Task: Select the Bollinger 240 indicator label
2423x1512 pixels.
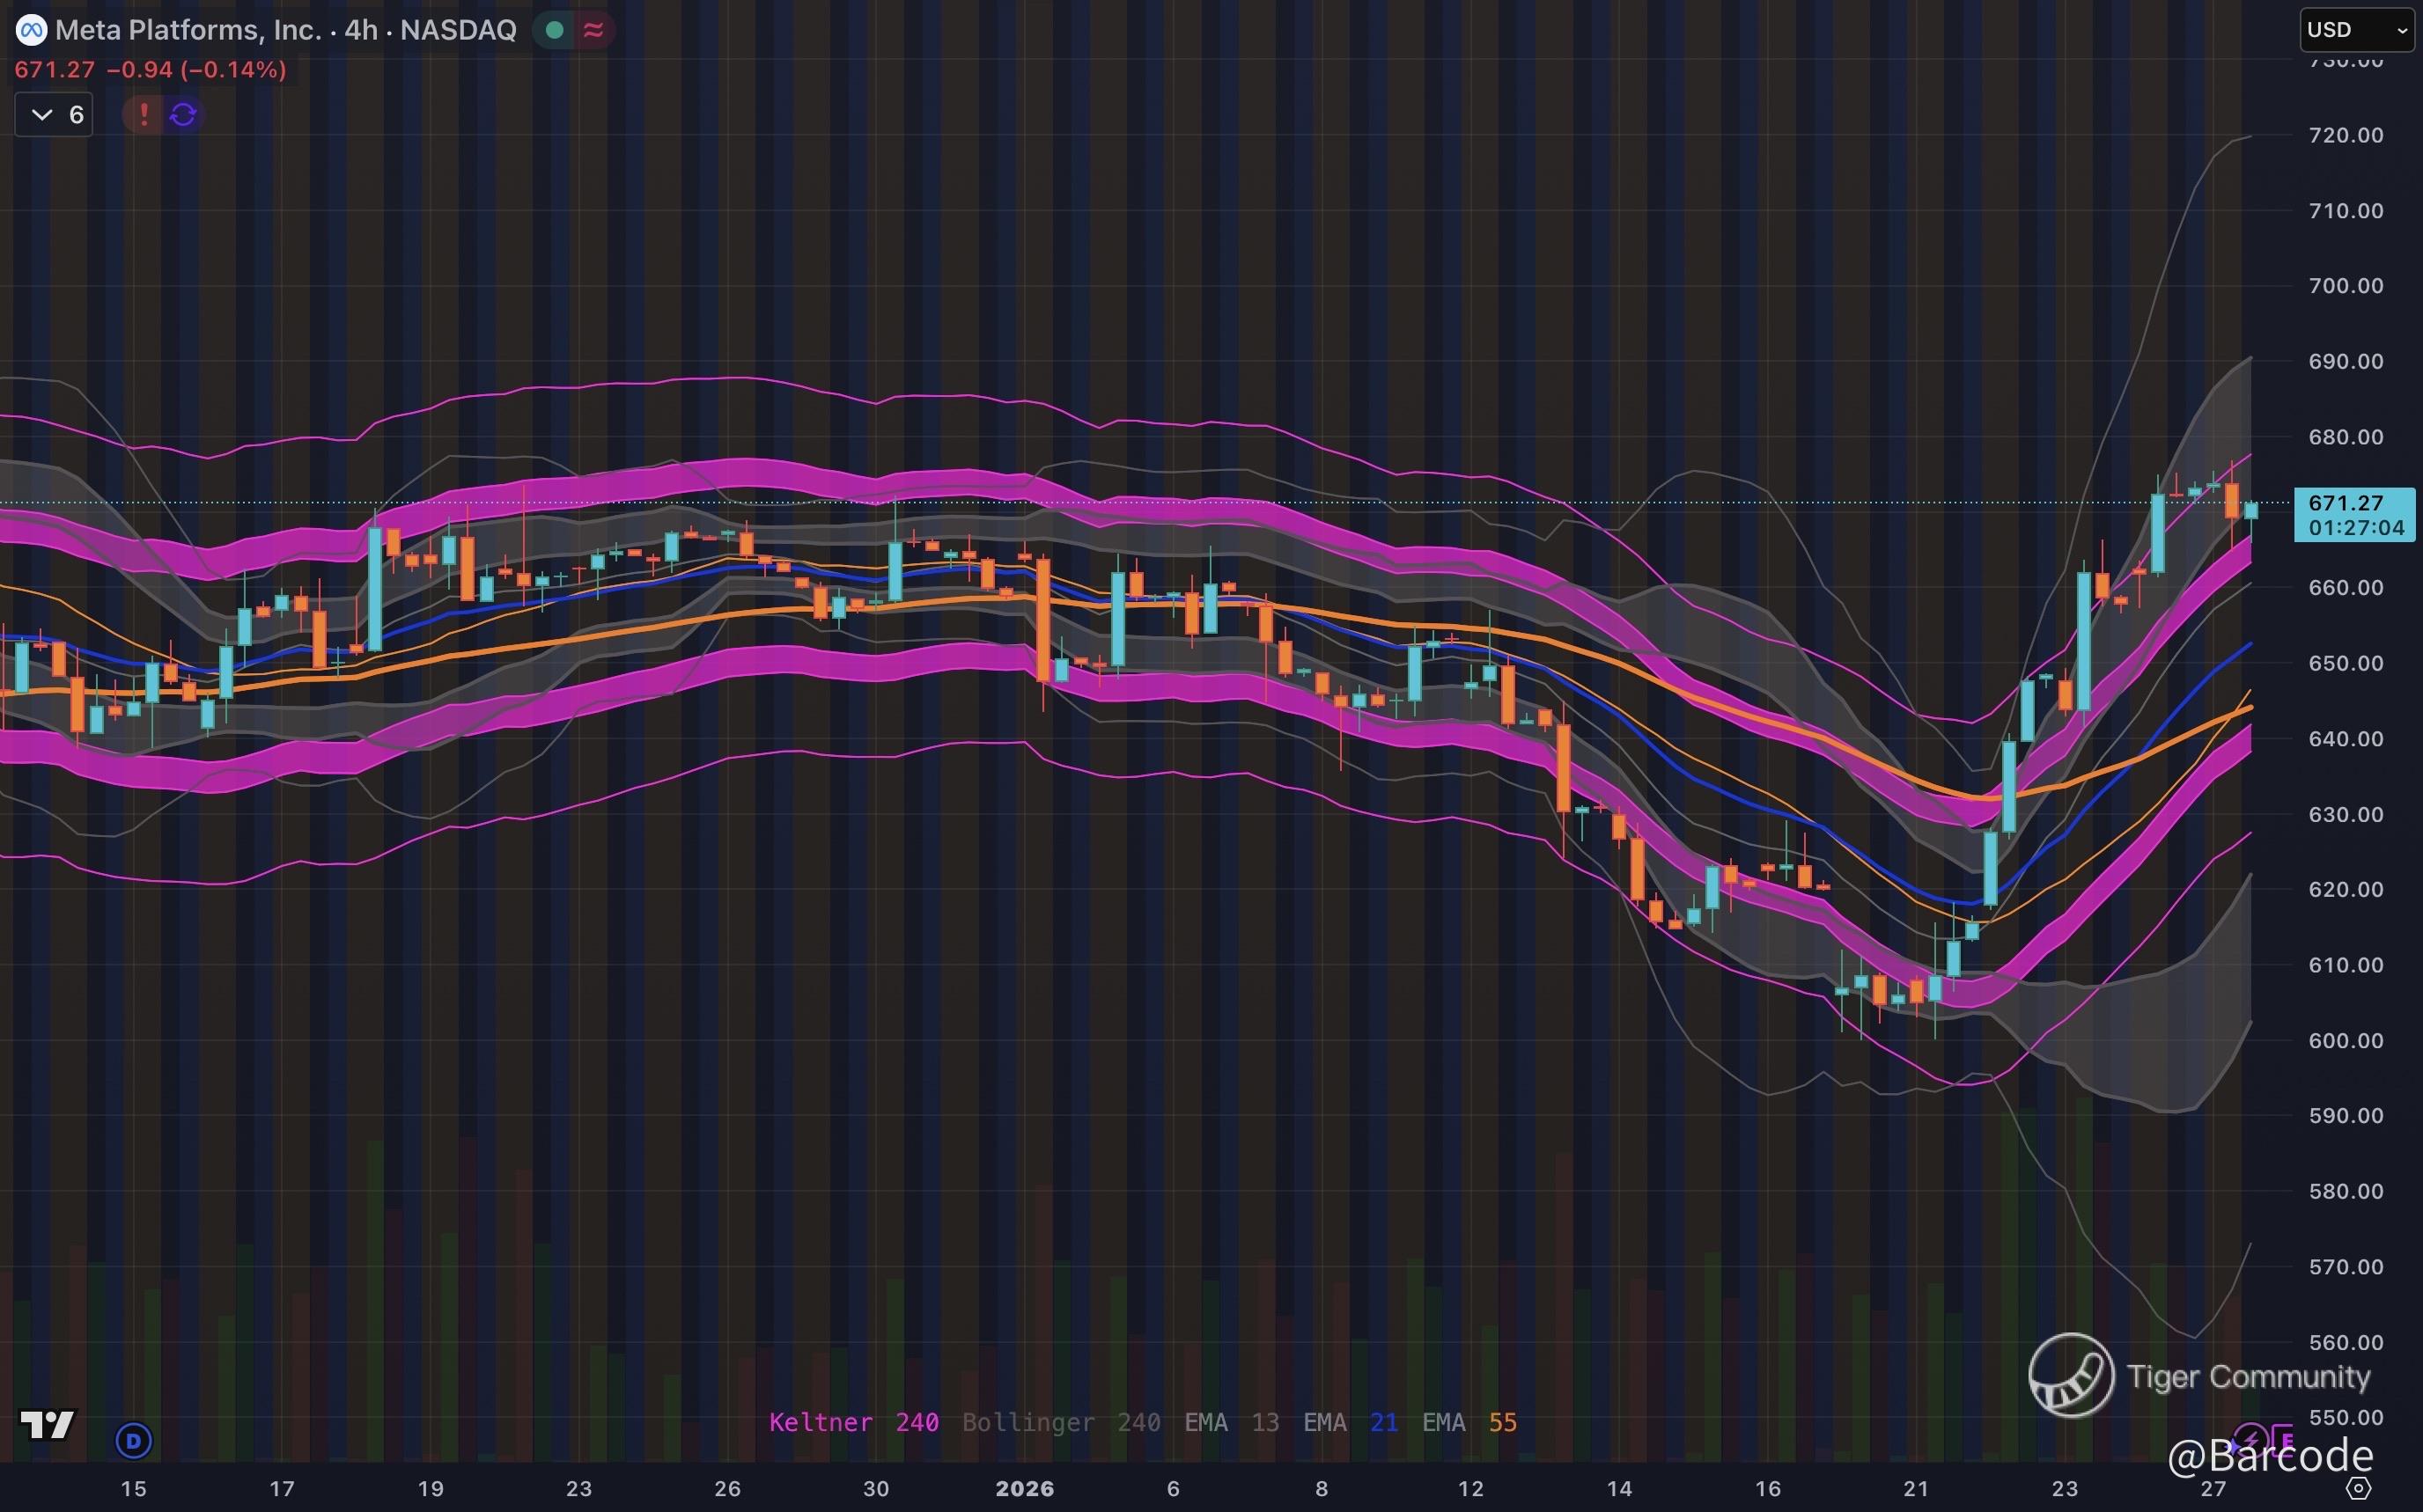Action: (1060, 1422)
